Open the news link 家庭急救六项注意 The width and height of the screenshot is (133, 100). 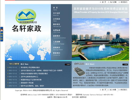point(27,83)
